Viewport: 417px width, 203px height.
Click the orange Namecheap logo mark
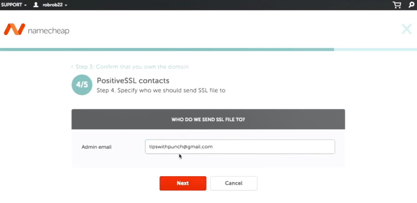tap(14, 29)
